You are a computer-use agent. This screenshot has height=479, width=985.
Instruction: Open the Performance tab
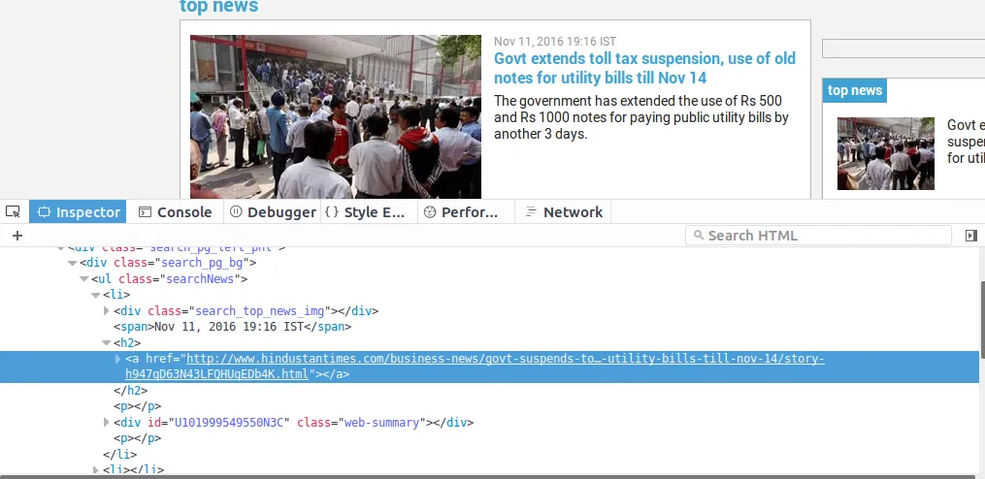[x=466, y=211]
